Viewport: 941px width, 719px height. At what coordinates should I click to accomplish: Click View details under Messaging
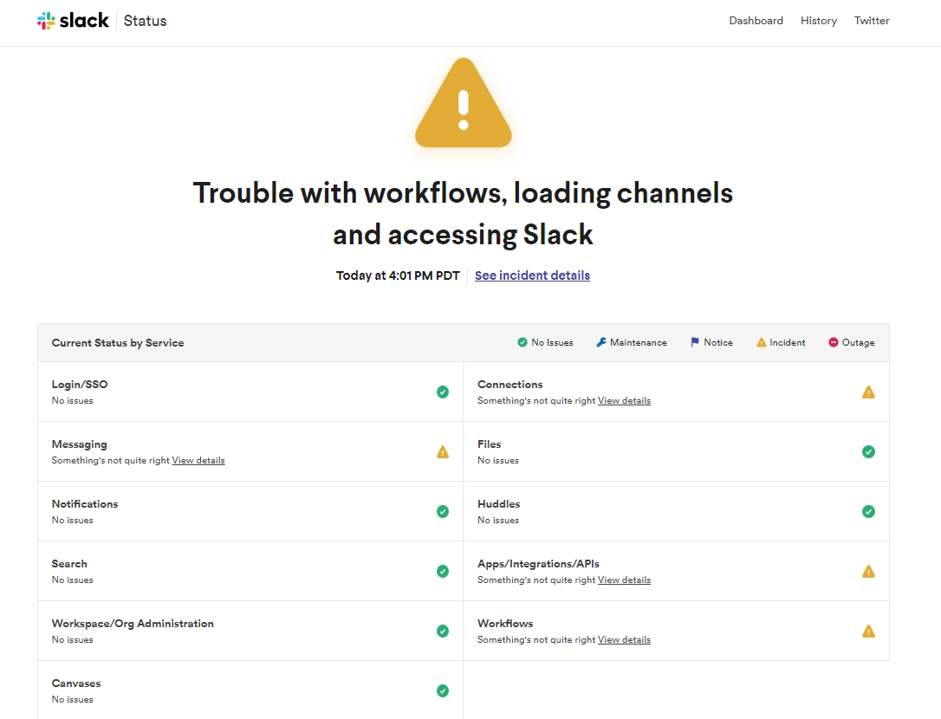pyautogui.click(x=198, y=460)
